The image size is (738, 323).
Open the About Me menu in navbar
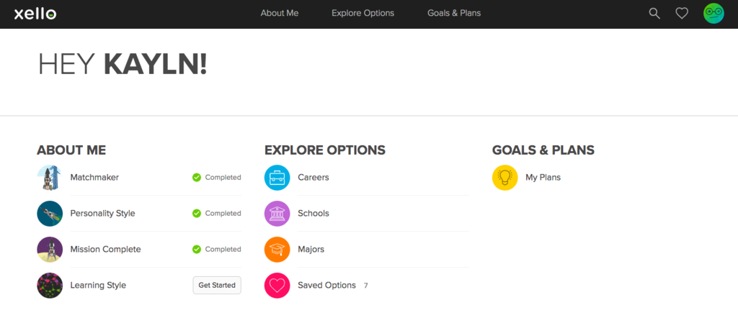point(280,13)
